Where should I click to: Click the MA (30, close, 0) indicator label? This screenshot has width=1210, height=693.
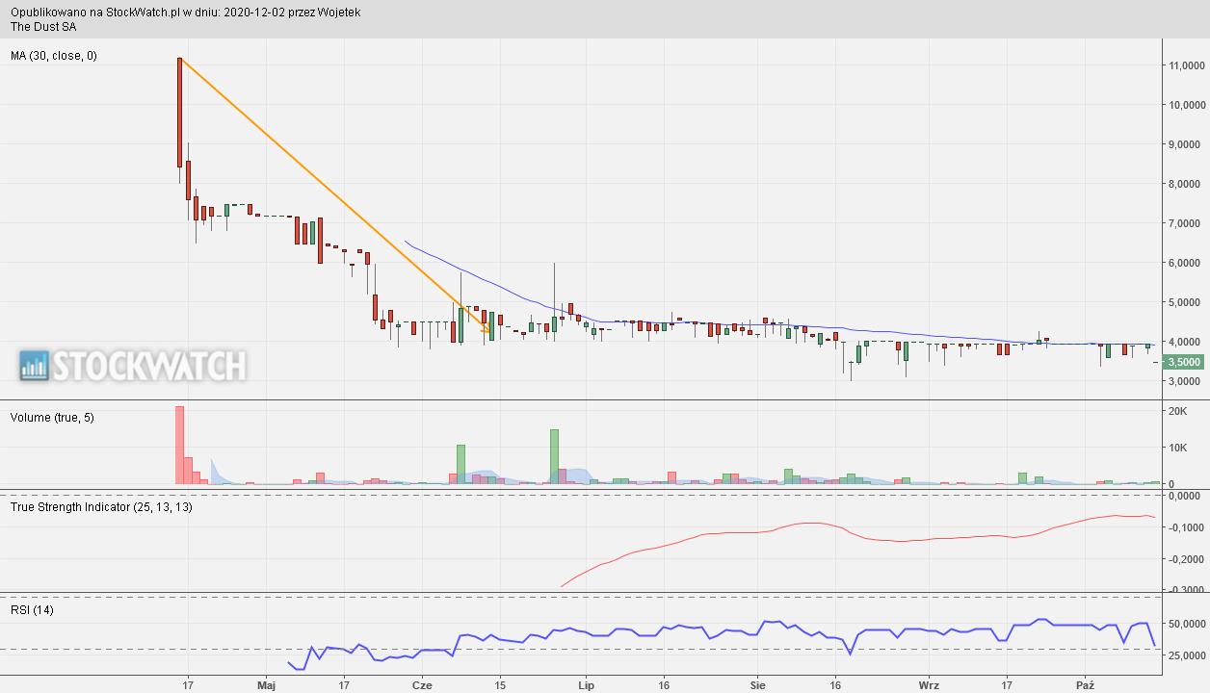[x=54, y=56]
